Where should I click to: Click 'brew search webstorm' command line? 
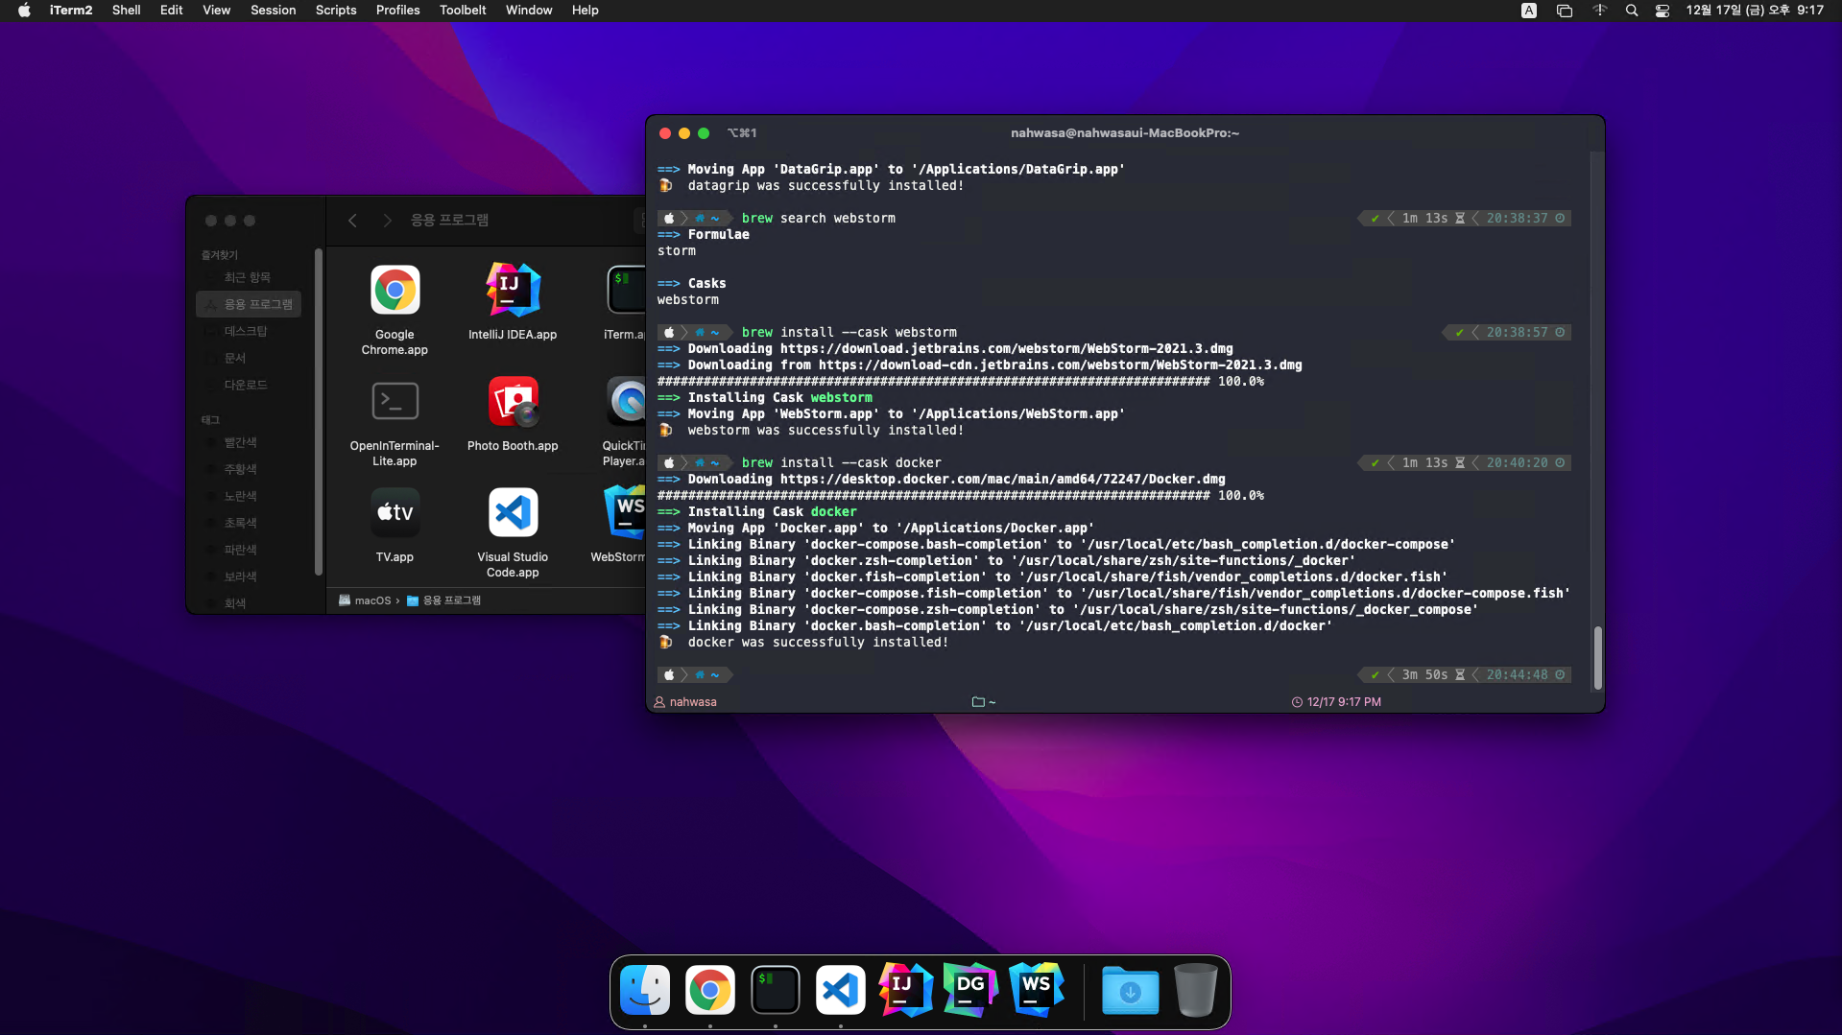[818, 218]
